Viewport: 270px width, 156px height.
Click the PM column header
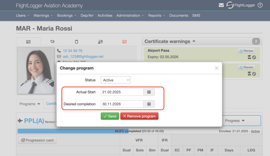(200, 150)
